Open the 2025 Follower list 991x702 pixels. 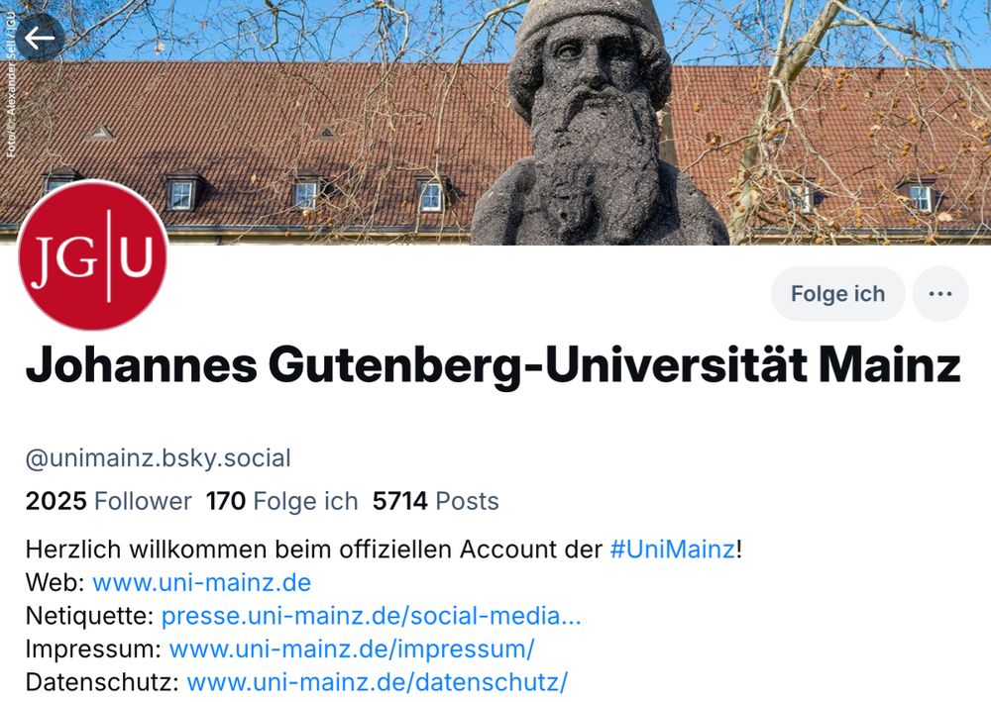tap(107, 501)
